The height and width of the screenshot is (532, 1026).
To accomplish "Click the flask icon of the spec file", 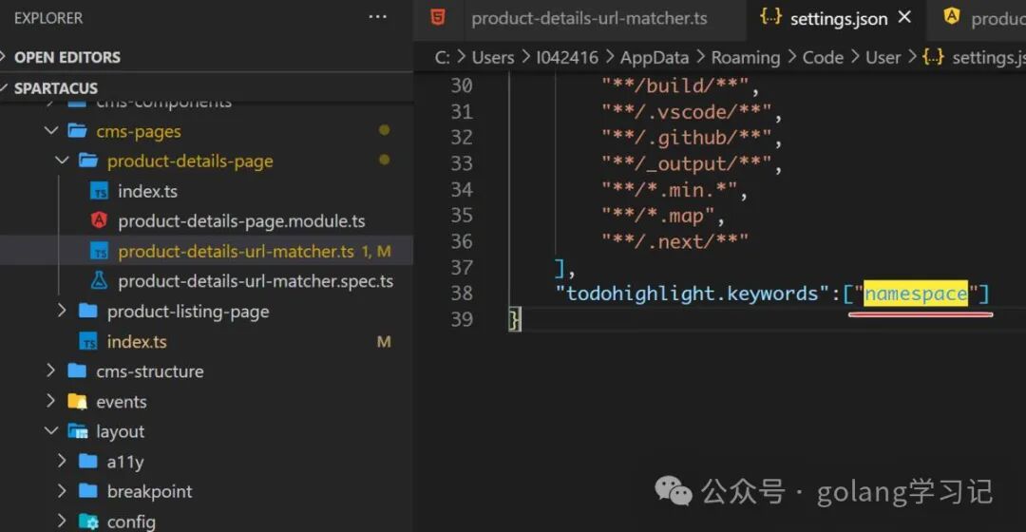I will click(x=99, y=281).
